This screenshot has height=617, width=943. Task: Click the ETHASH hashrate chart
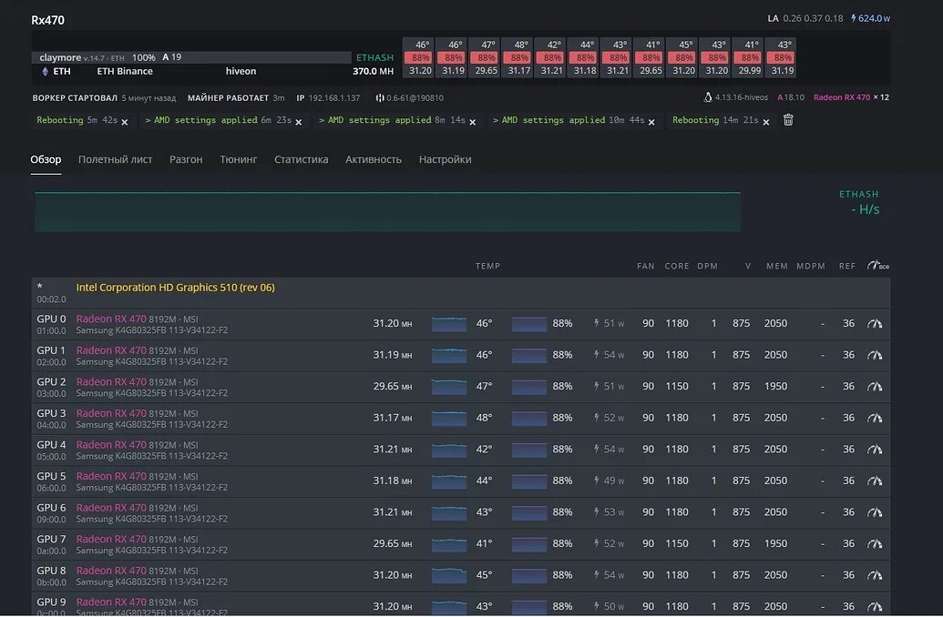387,211
